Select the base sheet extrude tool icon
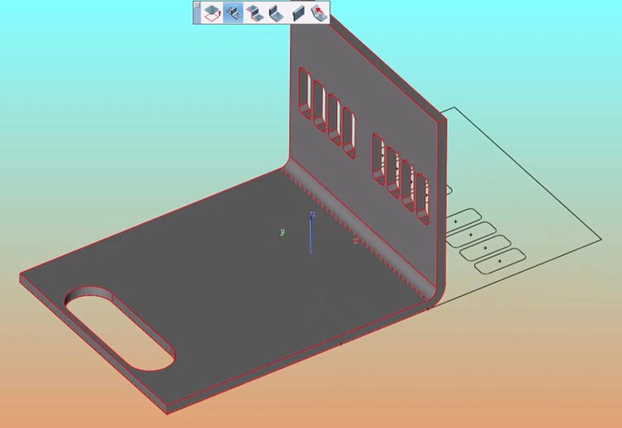622x428 pixels. (212, 12)
